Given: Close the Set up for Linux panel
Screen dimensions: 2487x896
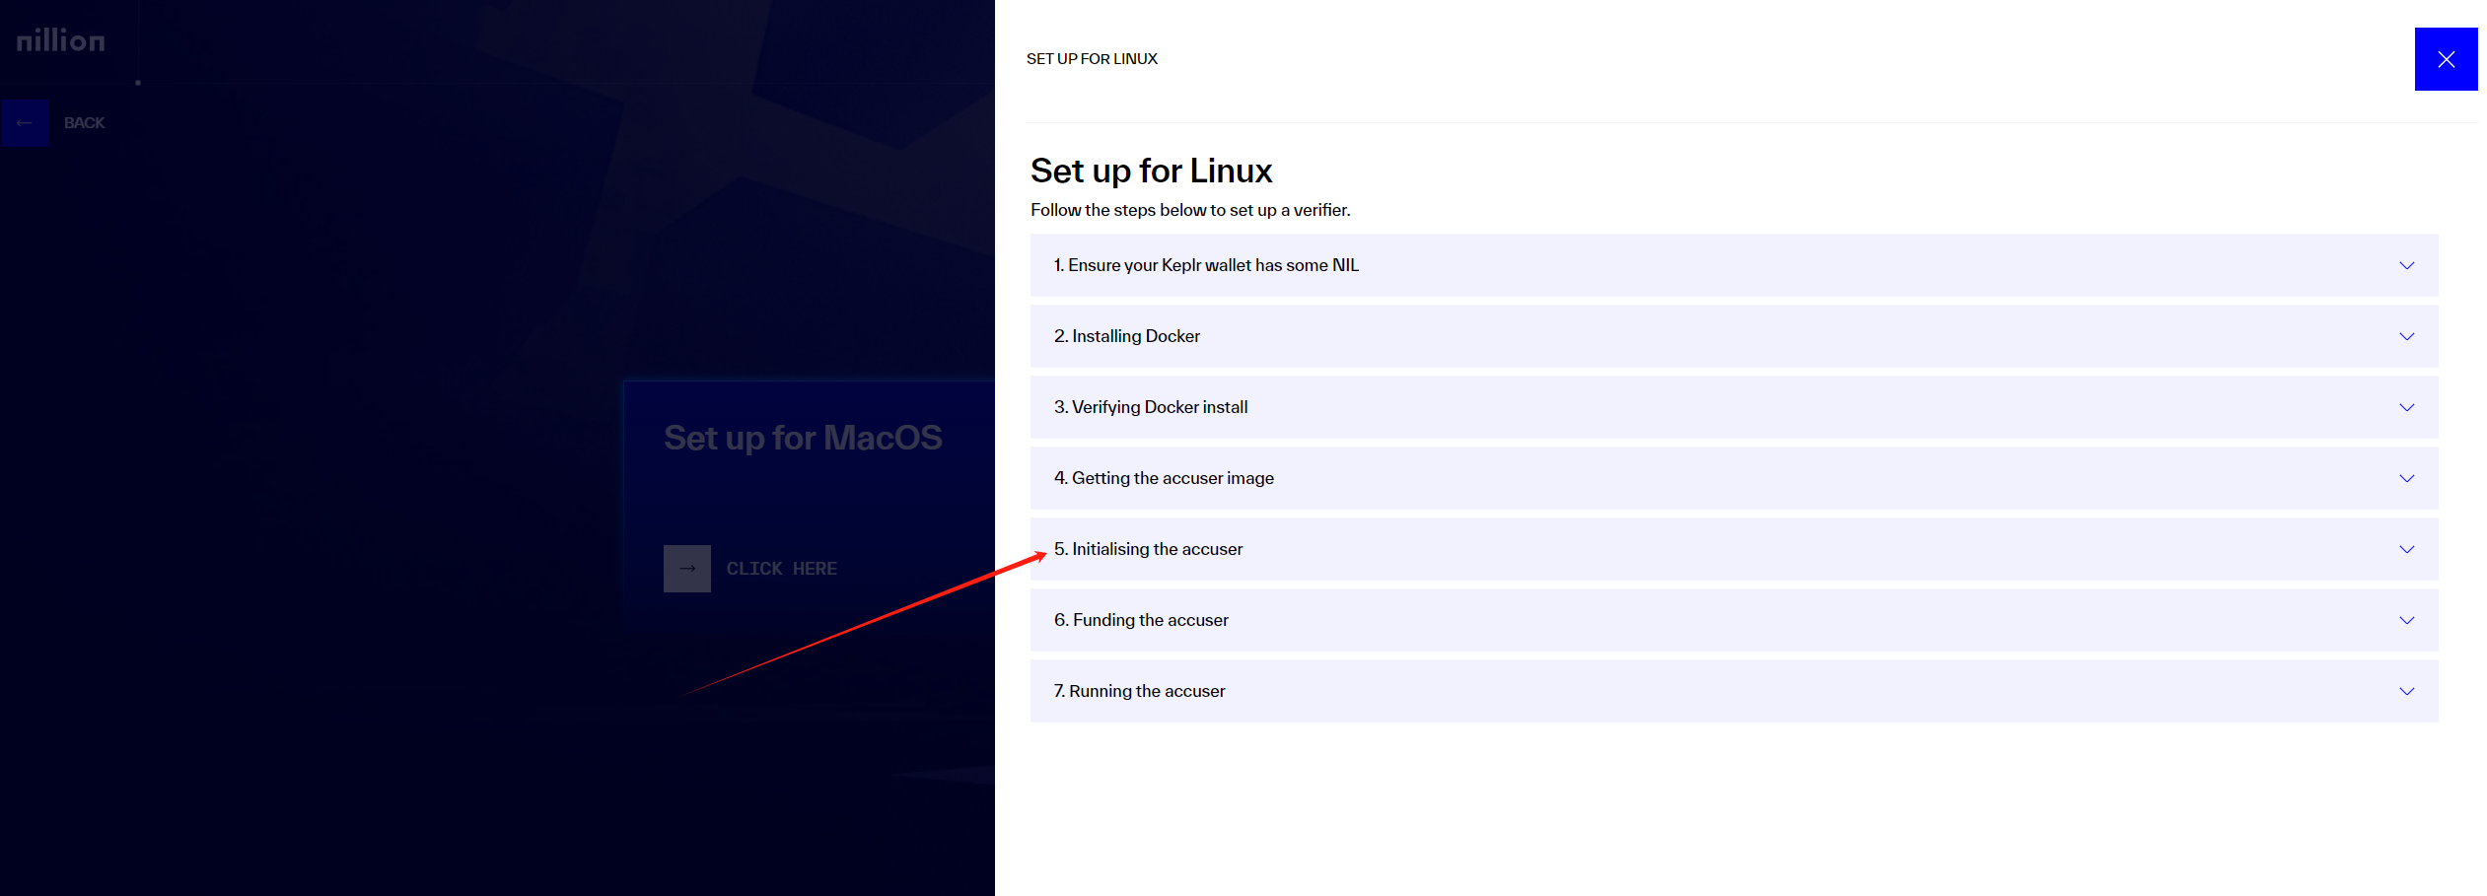Looking at the screenshot, I should point(2445,59).
